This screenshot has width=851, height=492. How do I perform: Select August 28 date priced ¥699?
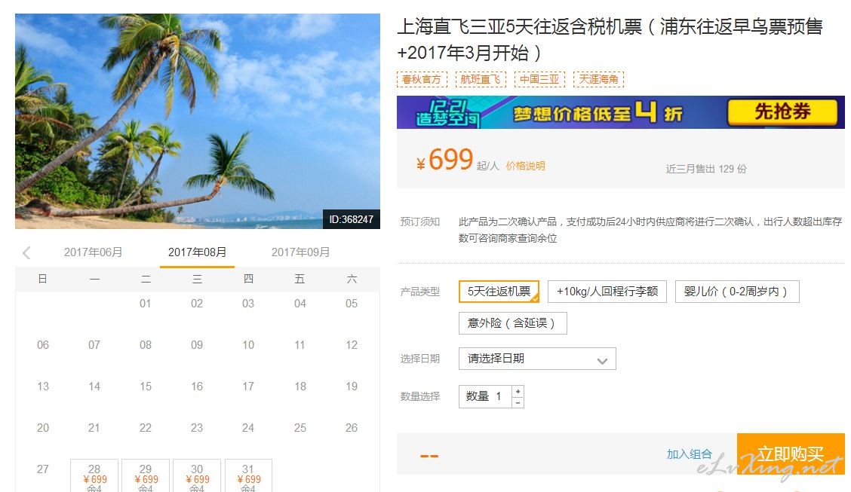(x=94, y=475)
